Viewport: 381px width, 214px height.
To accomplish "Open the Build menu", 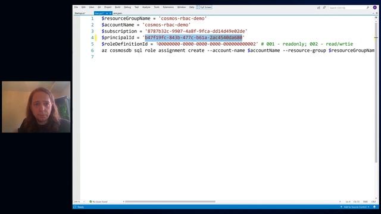I will tap(118, 7).
